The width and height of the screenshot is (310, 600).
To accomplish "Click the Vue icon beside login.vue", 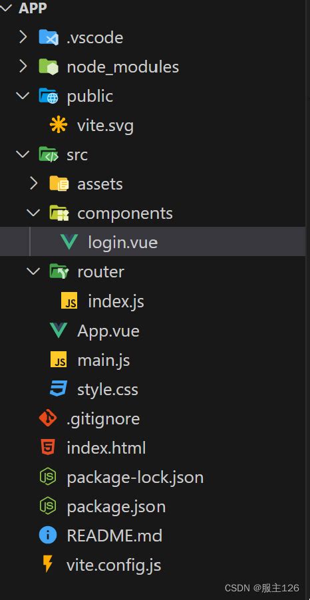I will pos(69,242).
